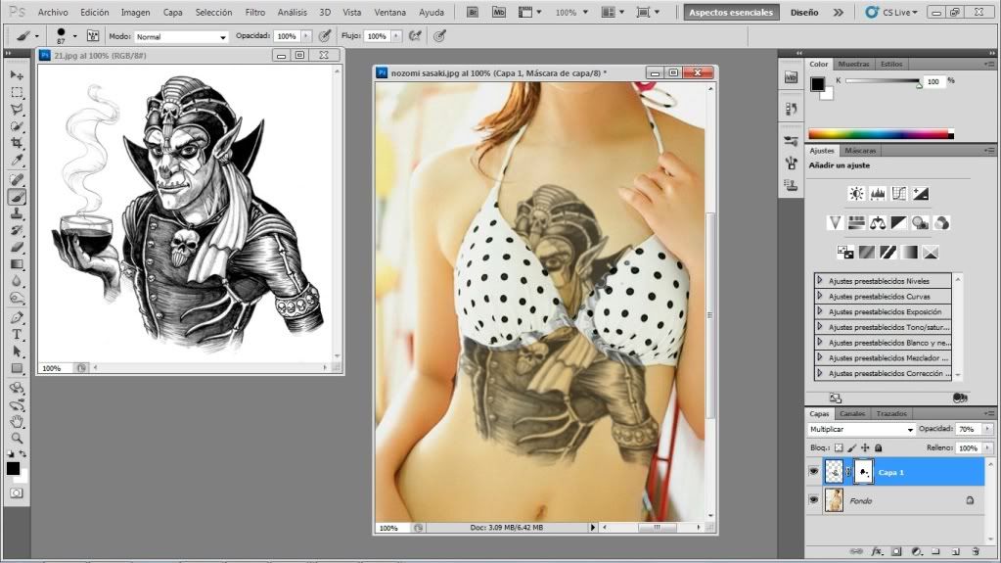Toggle lock all for the layer
The width and height of the screenshot is (1001, 563).
click(x=879, y=448)
